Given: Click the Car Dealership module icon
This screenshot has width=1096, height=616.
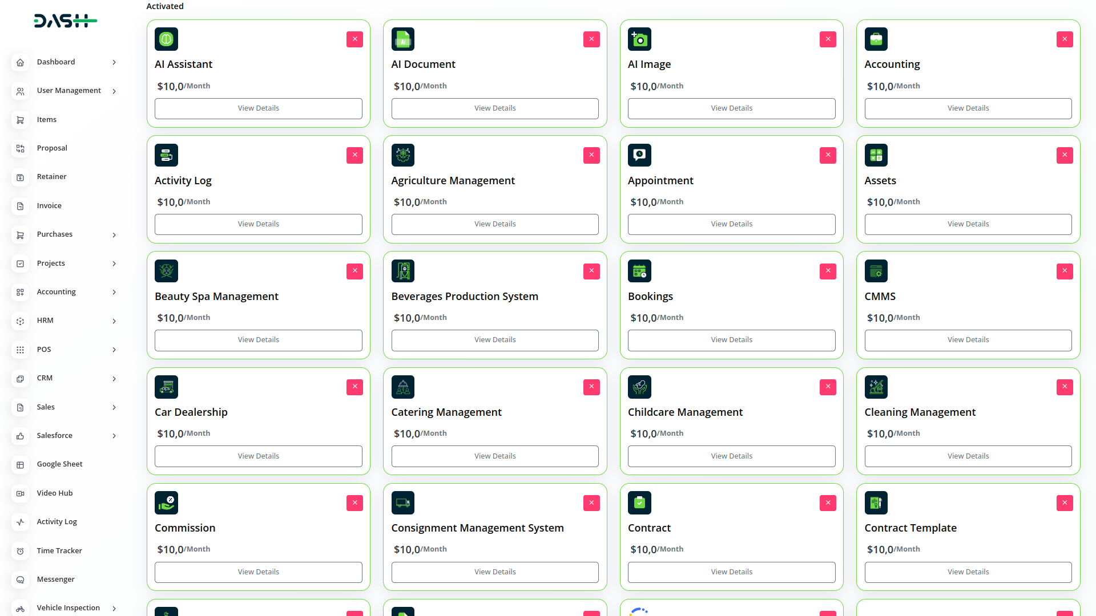Looking at the screenshot, I should (166, 387).
